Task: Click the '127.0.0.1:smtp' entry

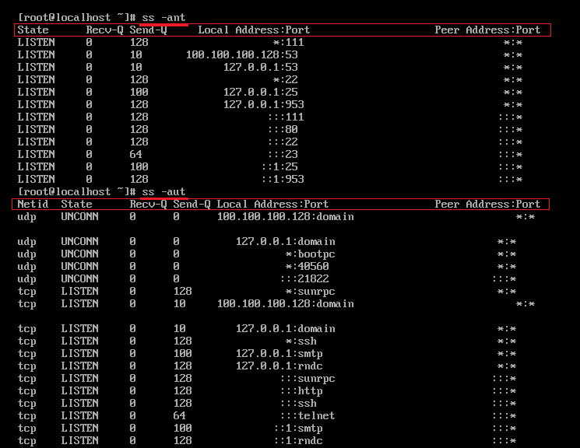Action: (279, 353)
